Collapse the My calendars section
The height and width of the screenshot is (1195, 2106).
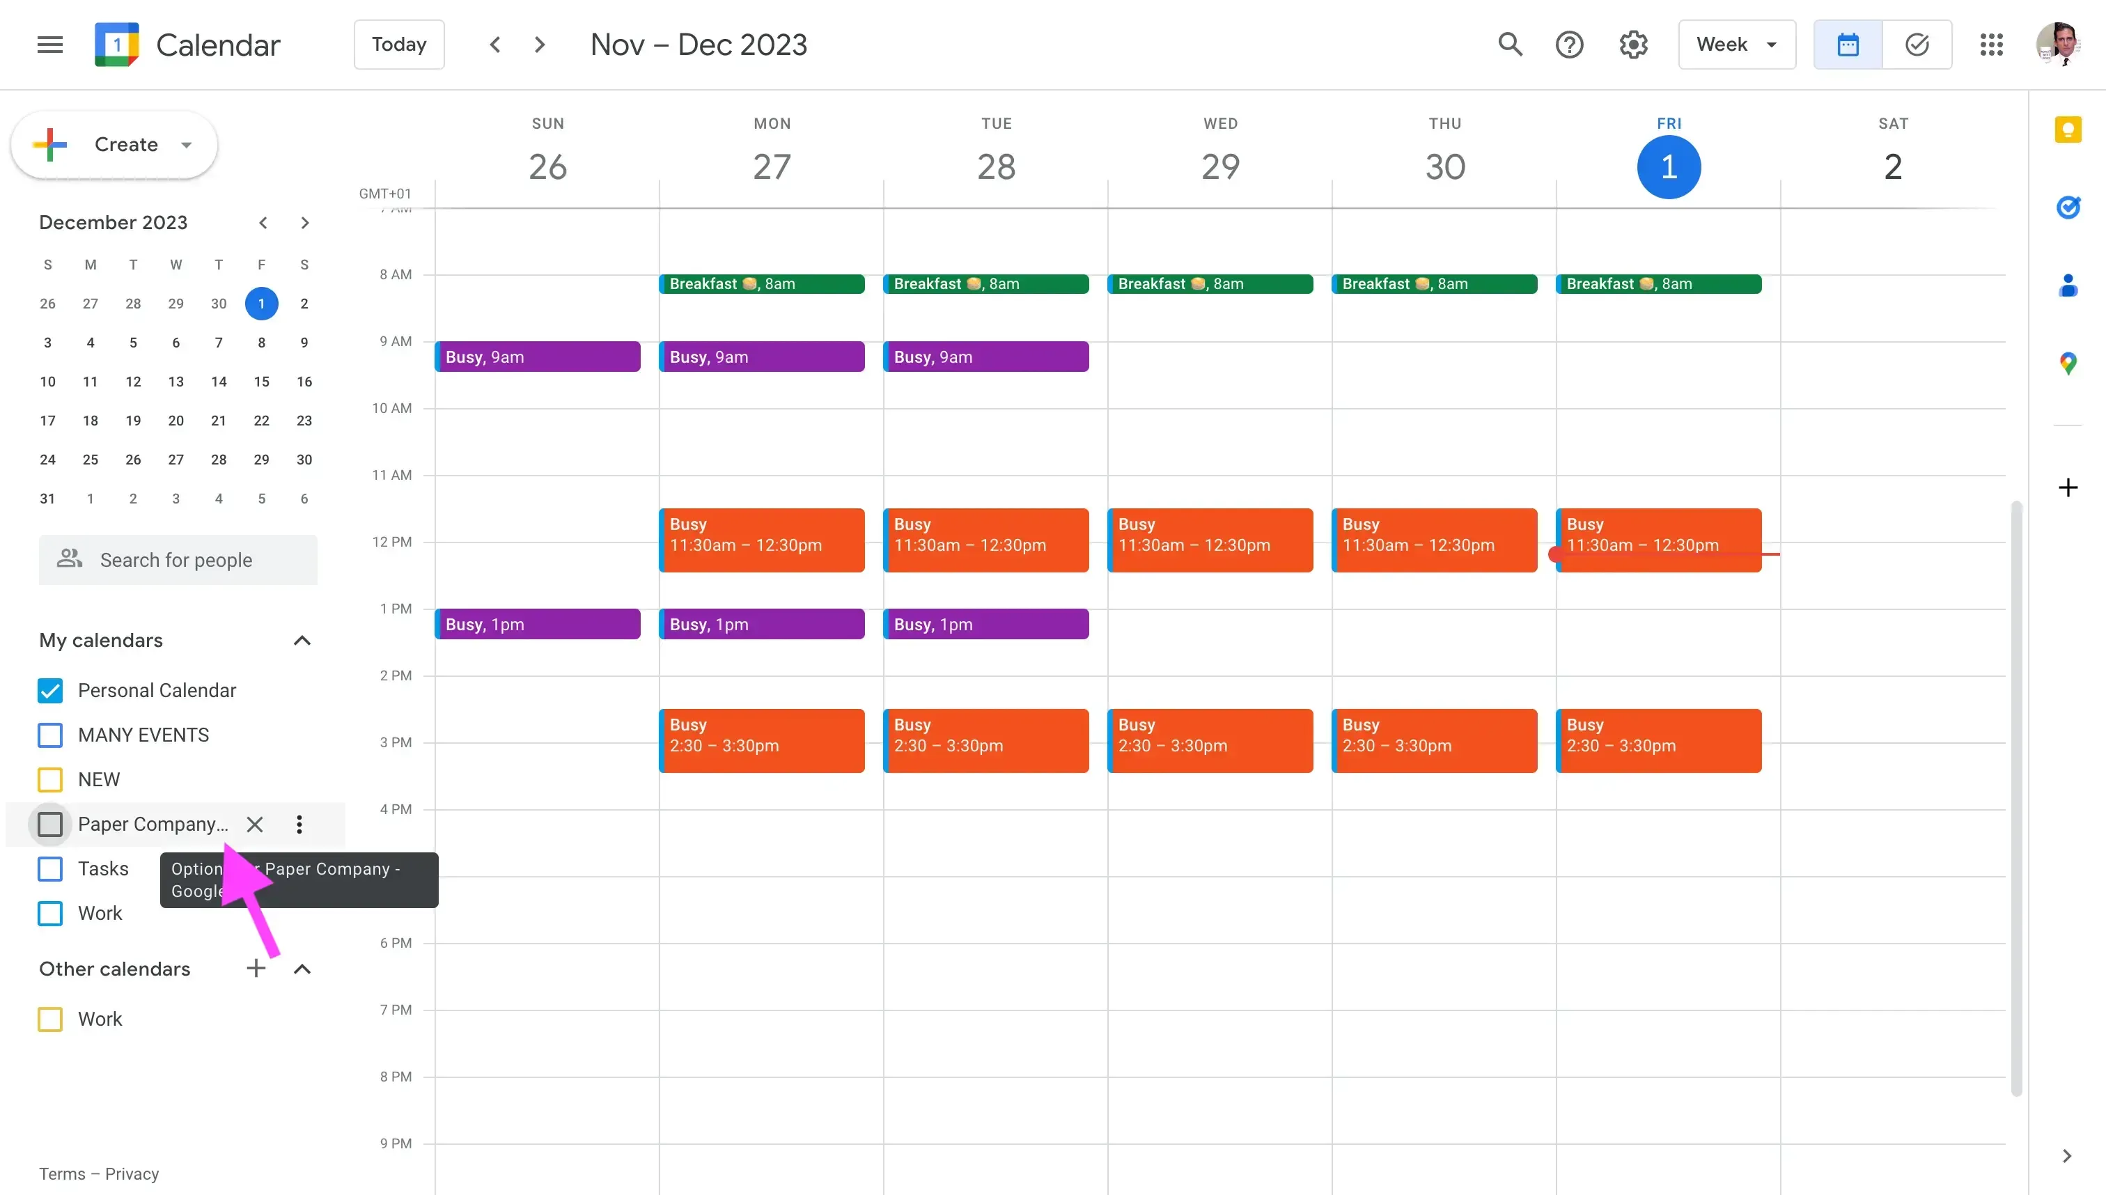click(x=302, y=640)
